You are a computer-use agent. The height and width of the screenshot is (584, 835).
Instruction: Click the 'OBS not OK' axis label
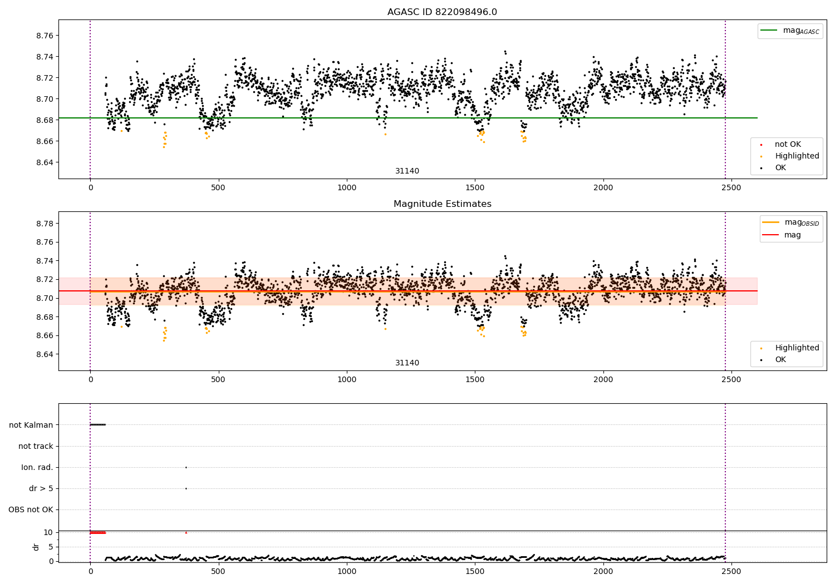[x=31, y=510]
